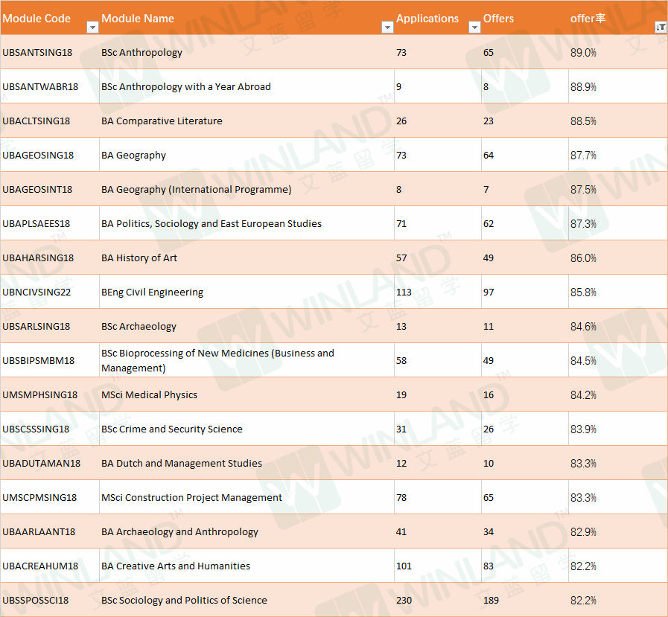Click cell UBSBIPSMBM18
Screen dimensions: 668x617
pos(50,360)
